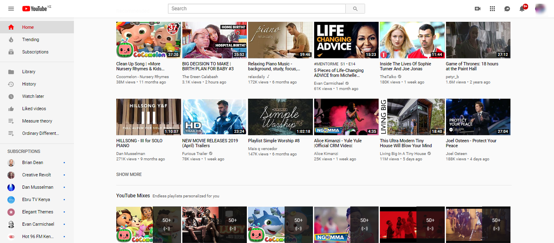This screenshot has width=554, height=243.
Task: Play Game of Thrones 18 hours thumbnail
Action: [x=478, y=40]
